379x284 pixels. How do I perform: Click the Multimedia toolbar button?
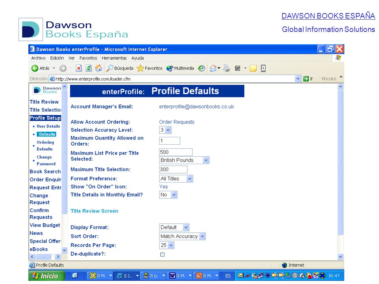(180, 68)
